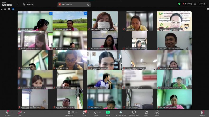Open the More options menu
209x117 pixels.
pyautogui.click(x=157, y=113)
